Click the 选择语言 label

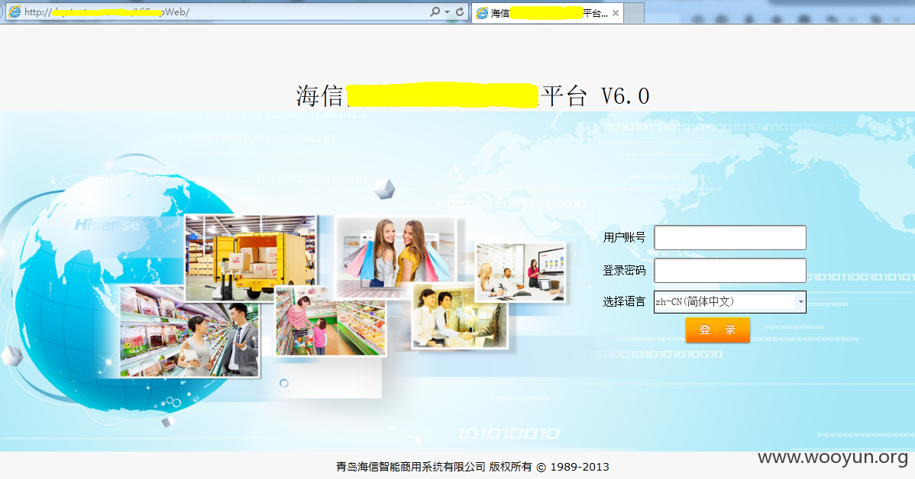(x=624, y=302)
